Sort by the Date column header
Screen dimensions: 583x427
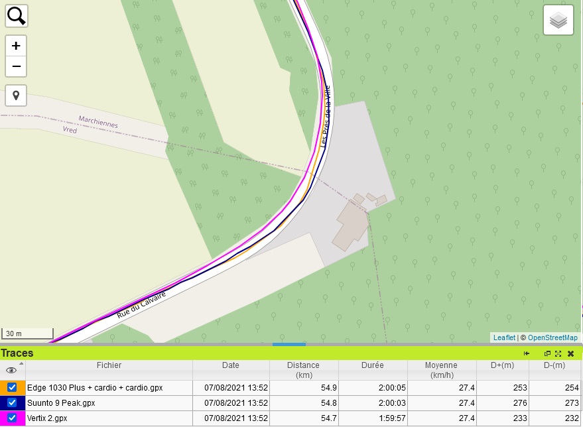[231, 365]
